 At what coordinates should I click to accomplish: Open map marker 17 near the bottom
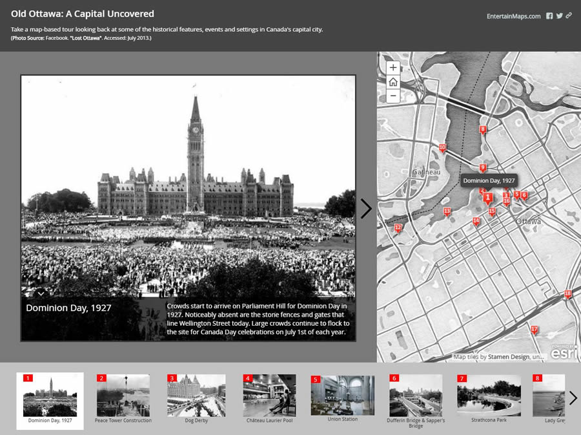coord(534,330)
